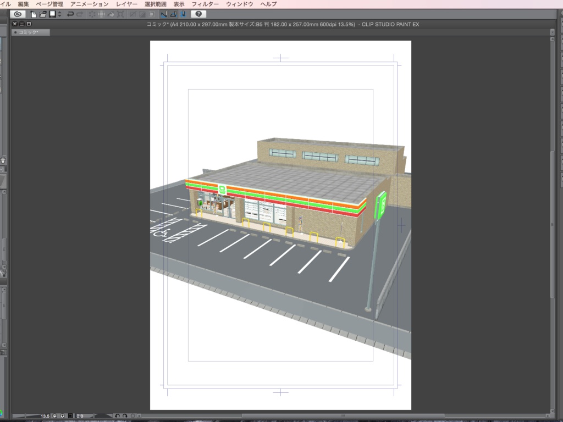Open help via question mark icon
Screen dimensions: 563x422
(198, 14)
